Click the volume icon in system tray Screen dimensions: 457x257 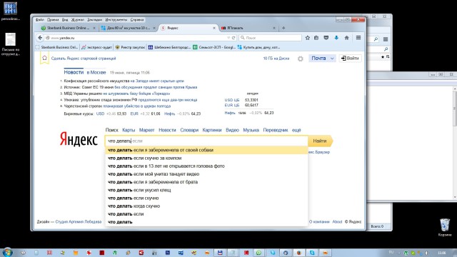pos(427,253)
